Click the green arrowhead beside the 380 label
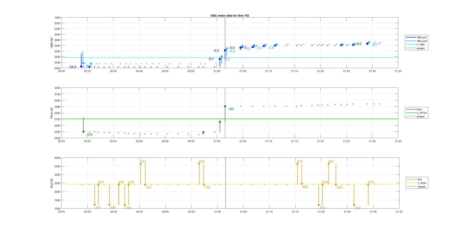Screen dimensions: 473x234 point(225,106)
